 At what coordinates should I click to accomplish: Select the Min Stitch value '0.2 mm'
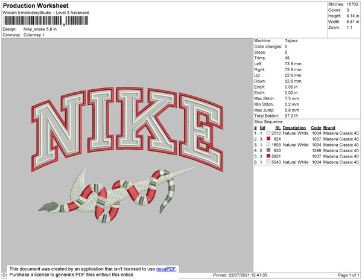coord(292,104)
